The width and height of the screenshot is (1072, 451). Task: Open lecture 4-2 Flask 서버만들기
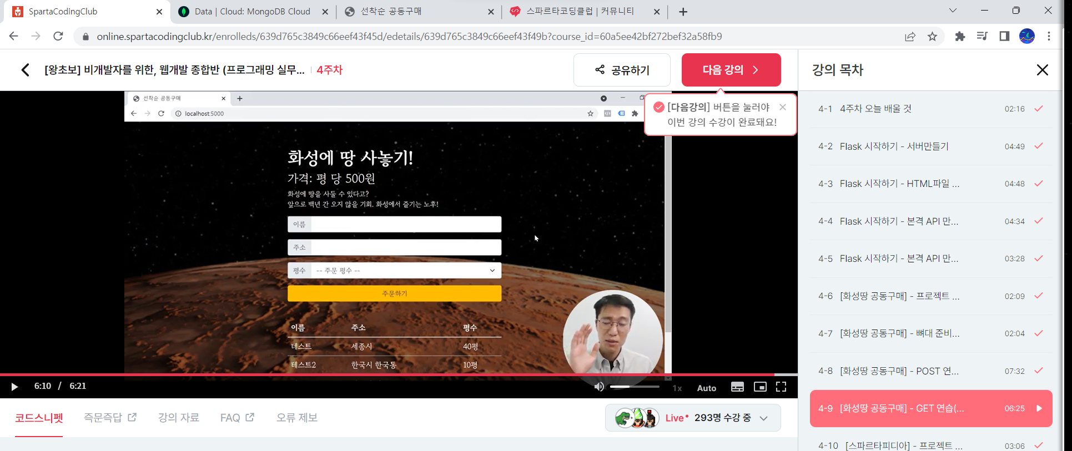[930, 146]
